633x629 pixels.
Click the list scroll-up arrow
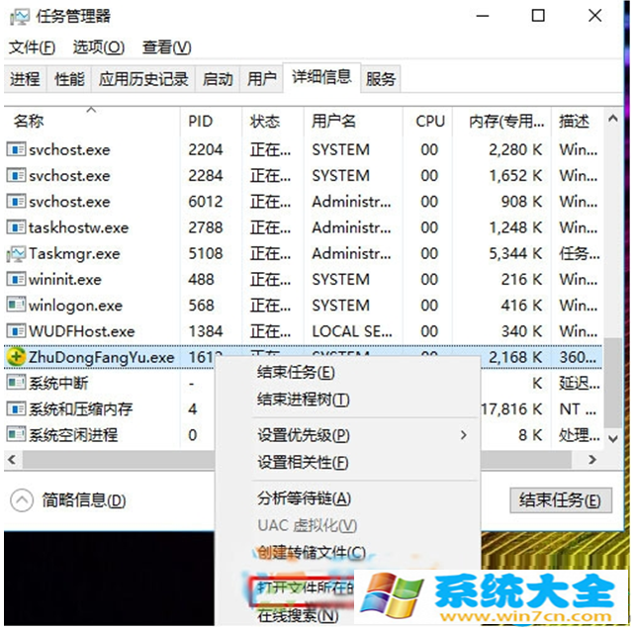click(x=613, y=119)
